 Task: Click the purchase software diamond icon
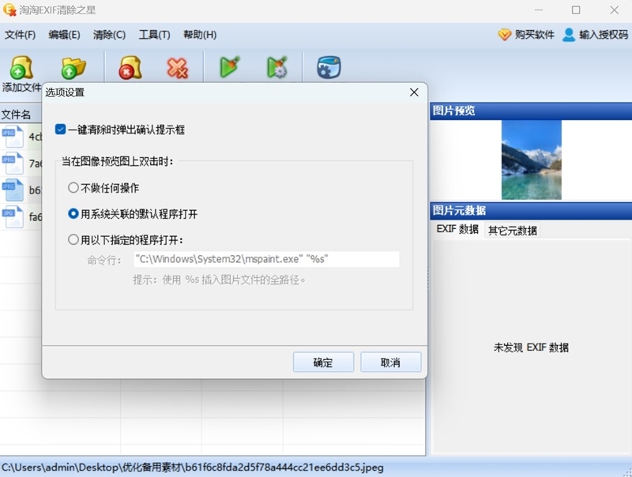(x=504, y=35)
